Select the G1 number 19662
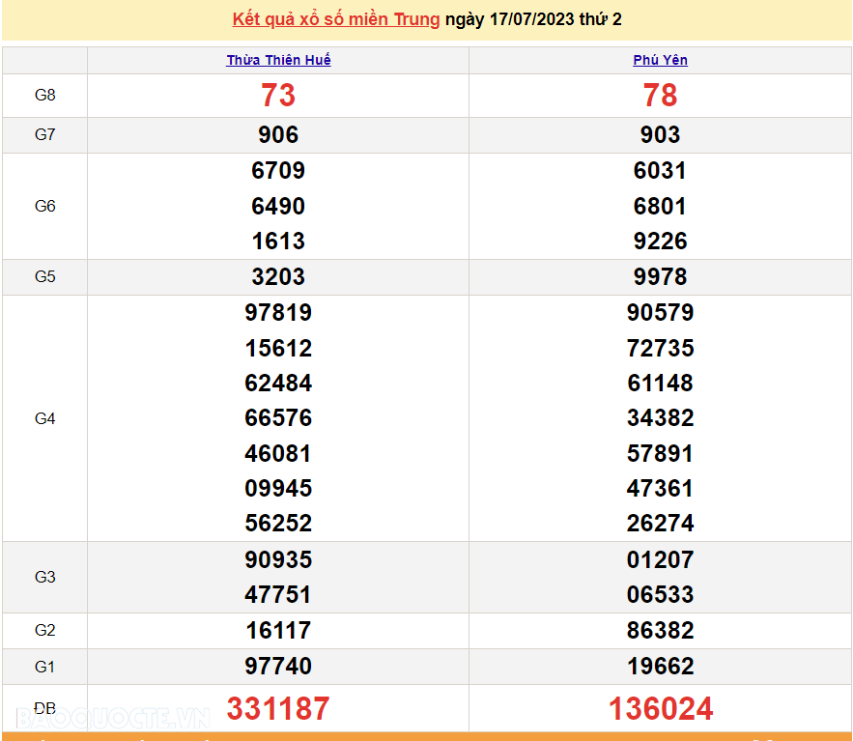 (660, 666)
